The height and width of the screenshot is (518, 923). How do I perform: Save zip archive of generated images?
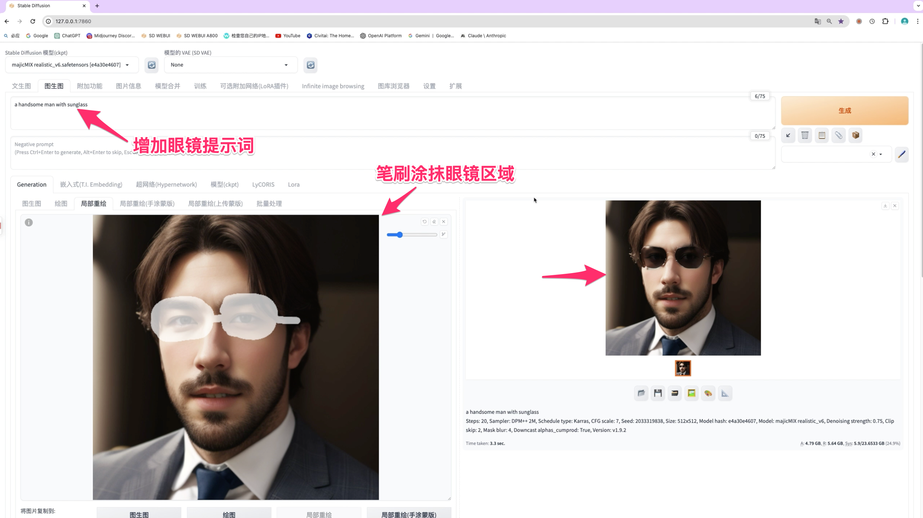tap(675, 393)
